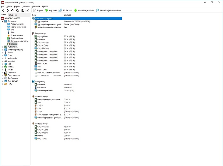Click the Temperatury thermometer icon

(x=33, y=33)
